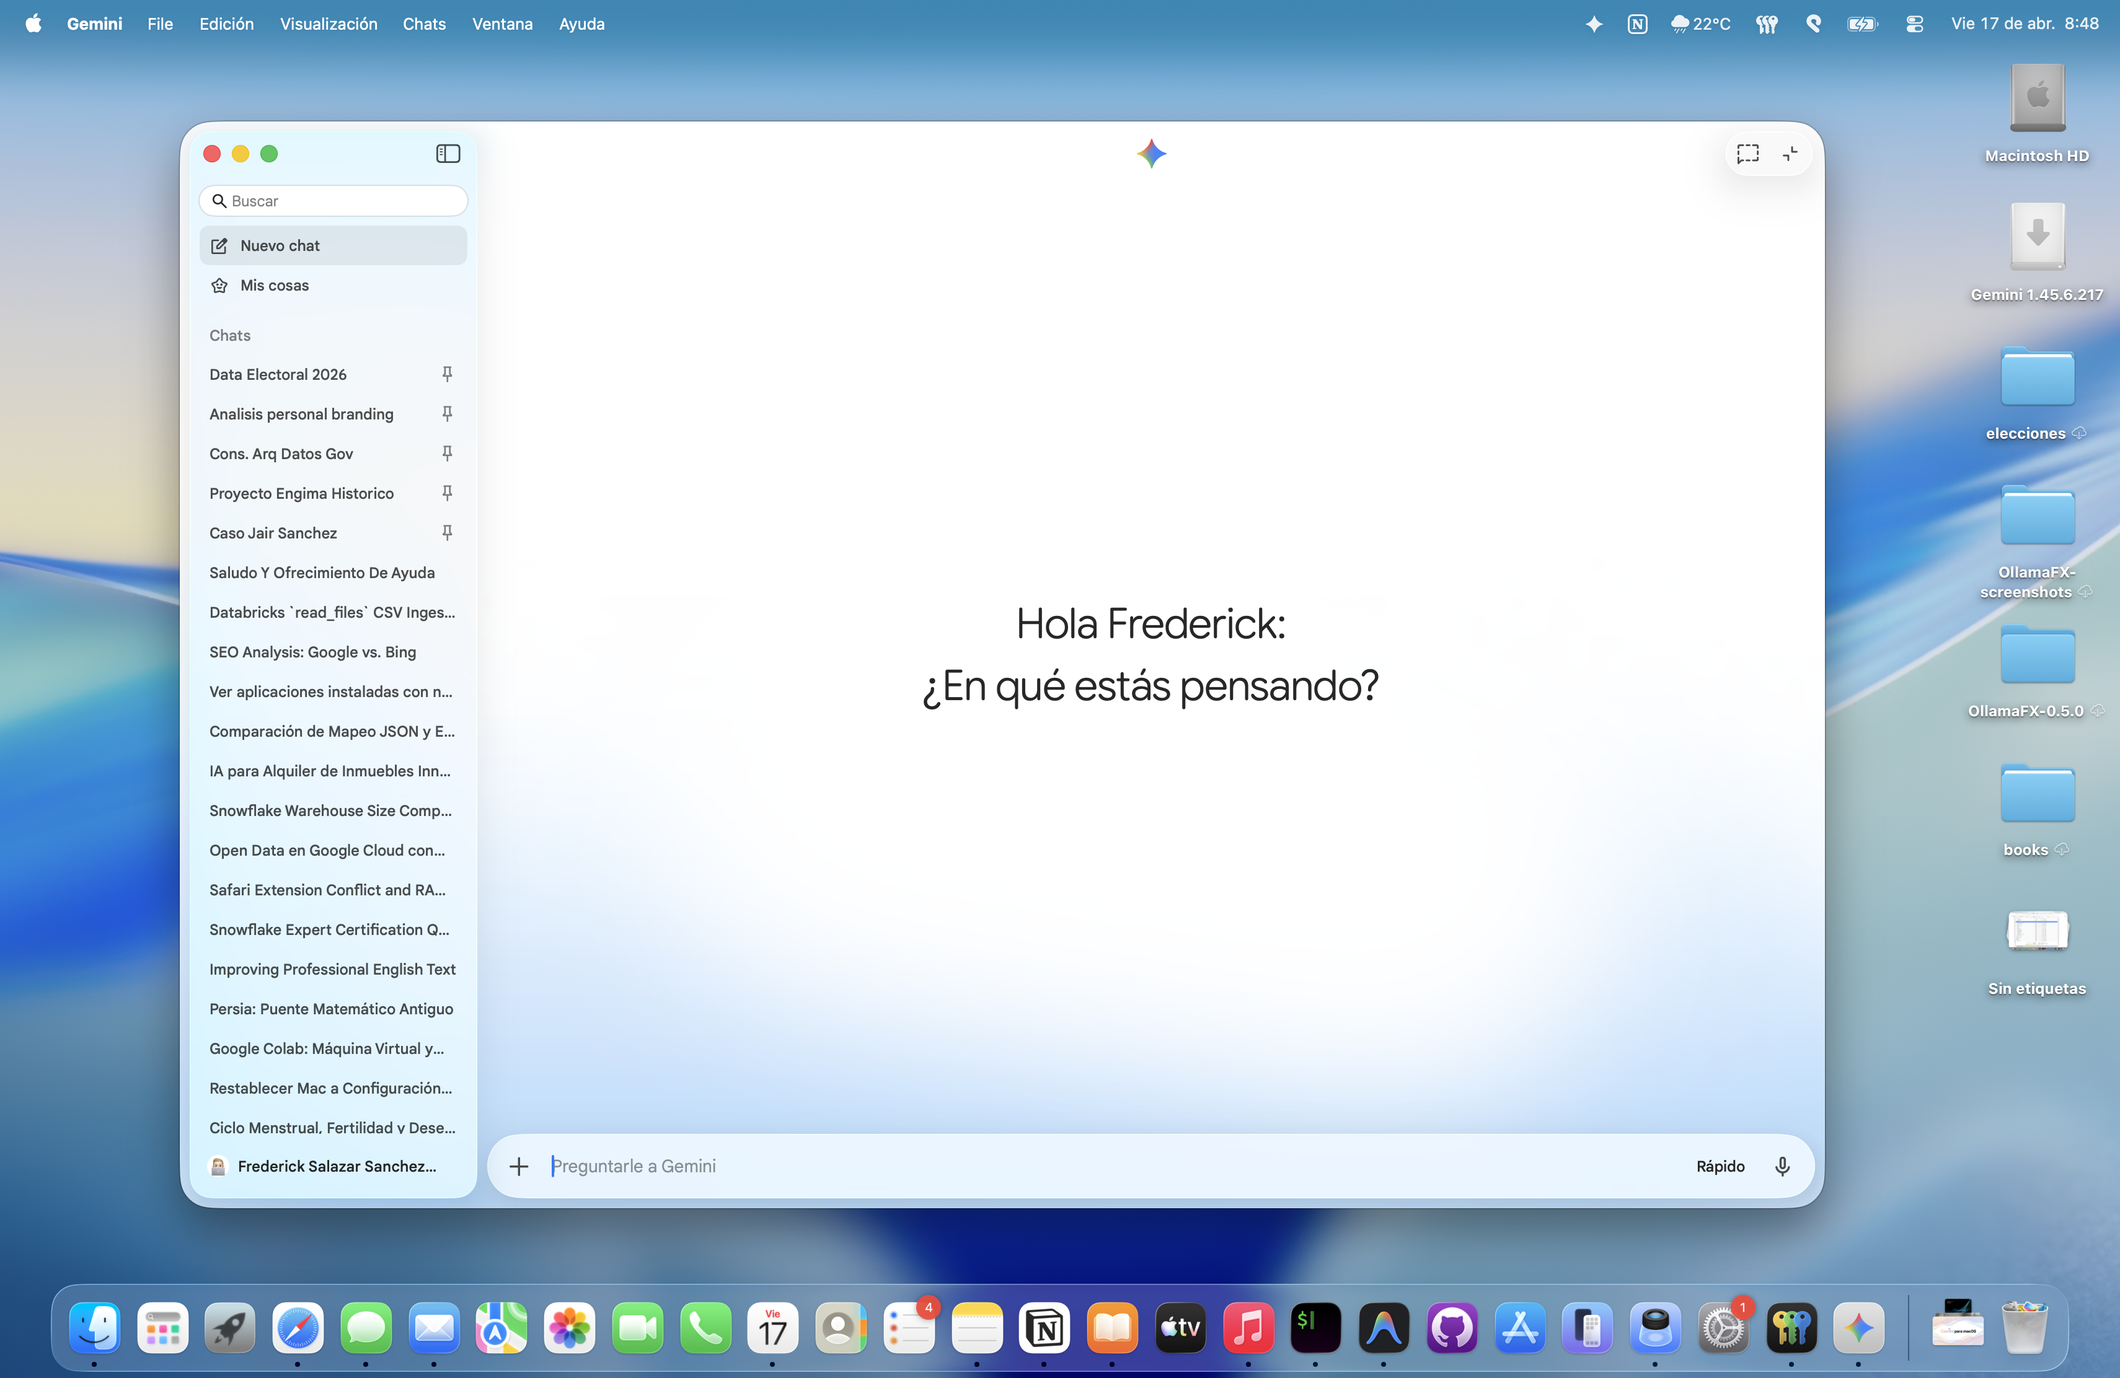Open the Rápido model selector

tap(1720, 1166)
